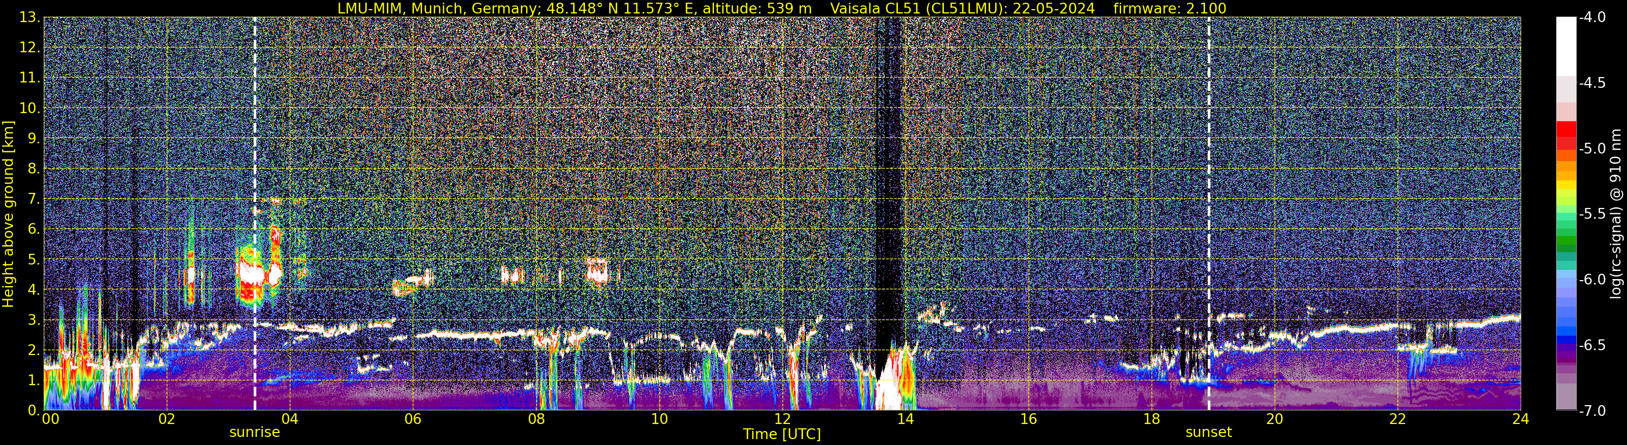
Task: Select the Height above ground [km] axis label
Action: 8,214
